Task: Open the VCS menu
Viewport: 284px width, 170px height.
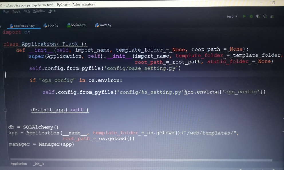Action: 27,11
